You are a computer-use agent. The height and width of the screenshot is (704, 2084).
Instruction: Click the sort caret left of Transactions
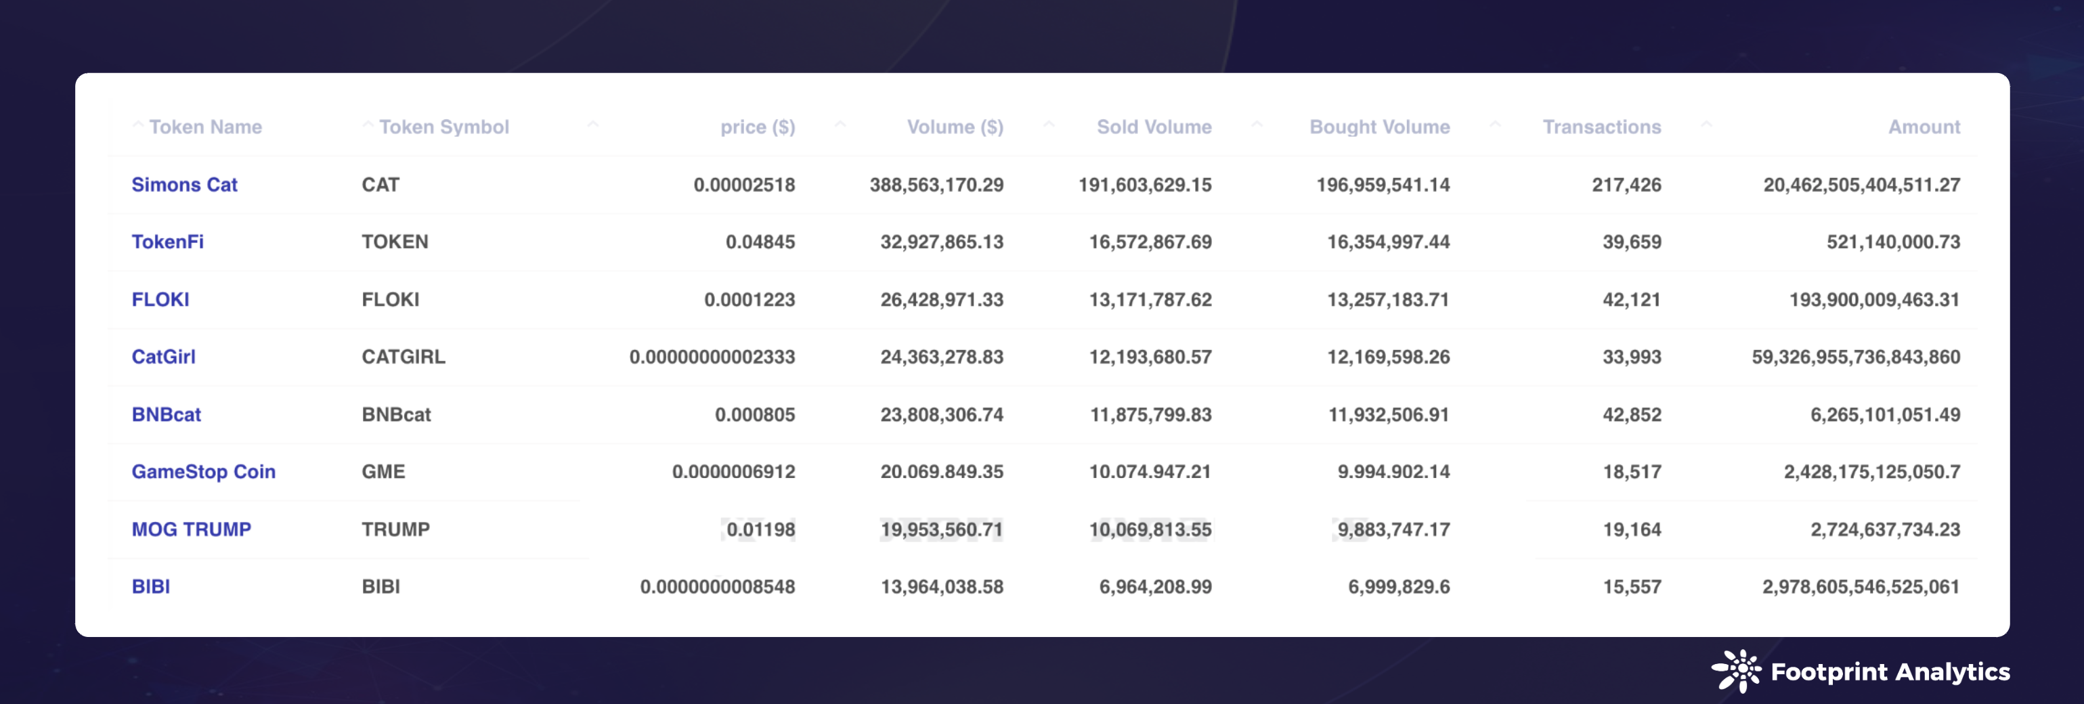click(1495, 125)
